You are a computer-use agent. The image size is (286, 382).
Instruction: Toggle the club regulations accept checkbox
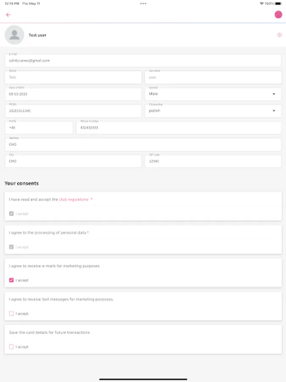[x=11, y=213]
